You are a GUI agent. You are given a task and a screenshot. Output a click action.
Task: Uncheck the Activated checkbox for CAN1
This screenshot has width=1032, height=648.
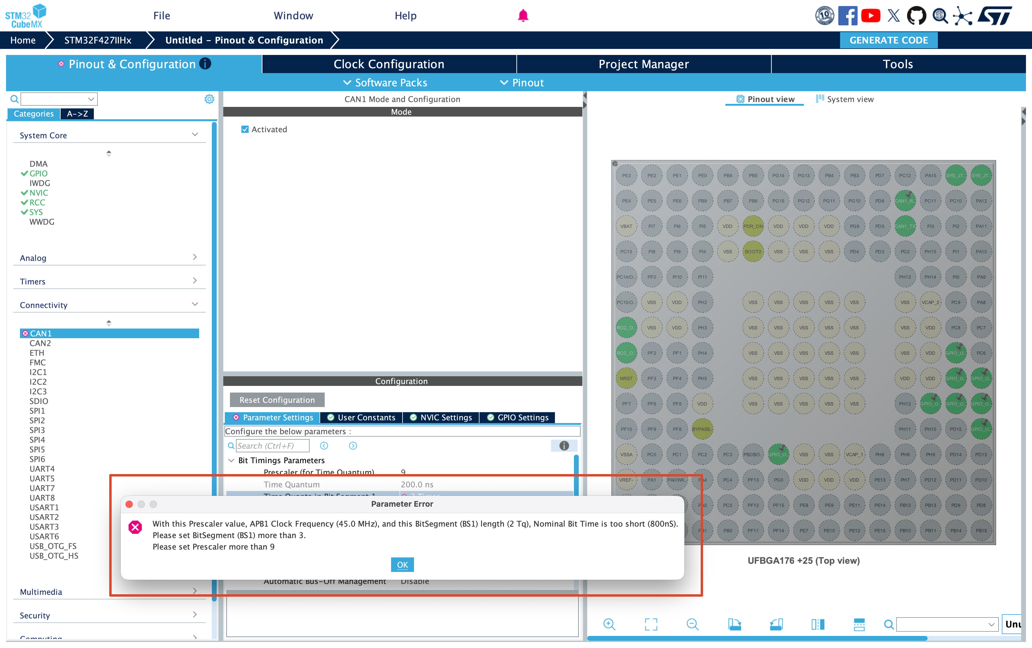245,130
